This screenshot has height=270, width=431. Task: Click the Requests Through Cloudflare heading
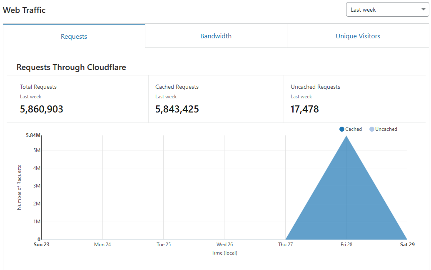pos(71,67)
